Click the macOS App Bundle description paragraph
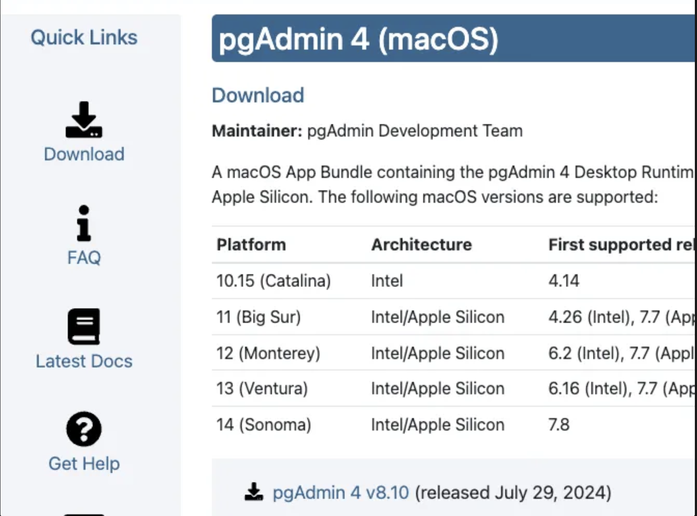Viewport: 697px width, 516px height. click(x=453, y=185)
